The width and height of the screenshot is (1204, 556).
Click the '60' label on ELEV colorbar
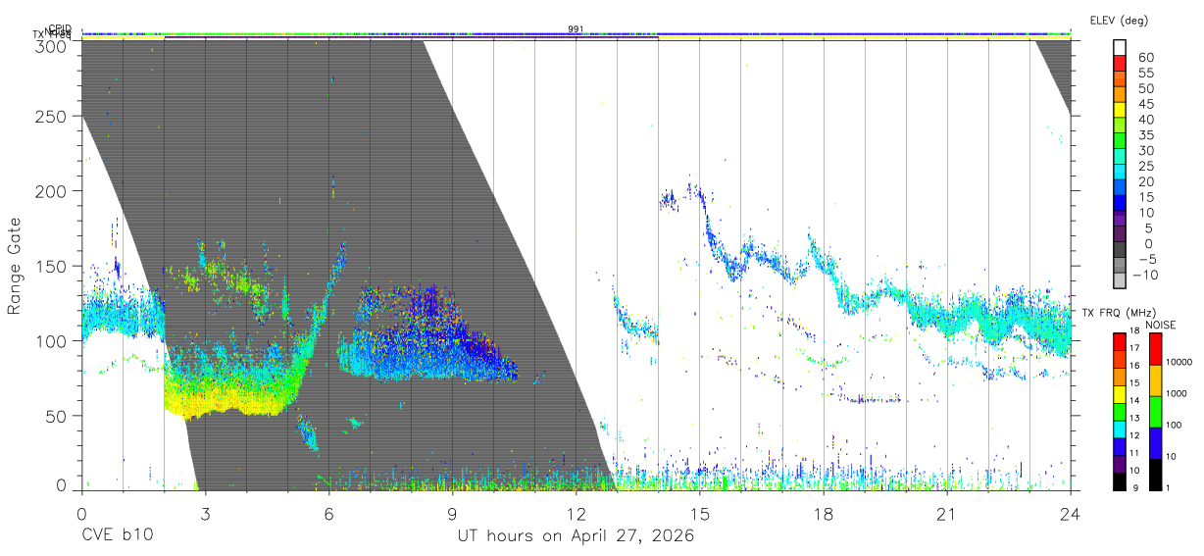(1145, 58)
